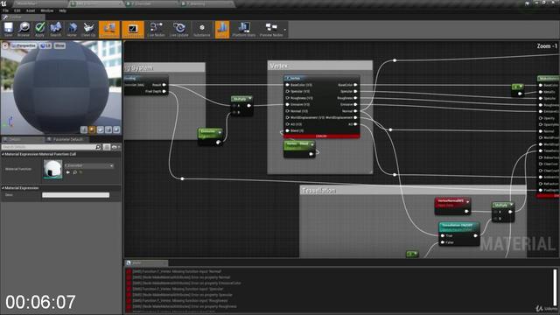Open the Asset menu
The width and height of the screenshot is (560, 315).
tap(31, 10)
